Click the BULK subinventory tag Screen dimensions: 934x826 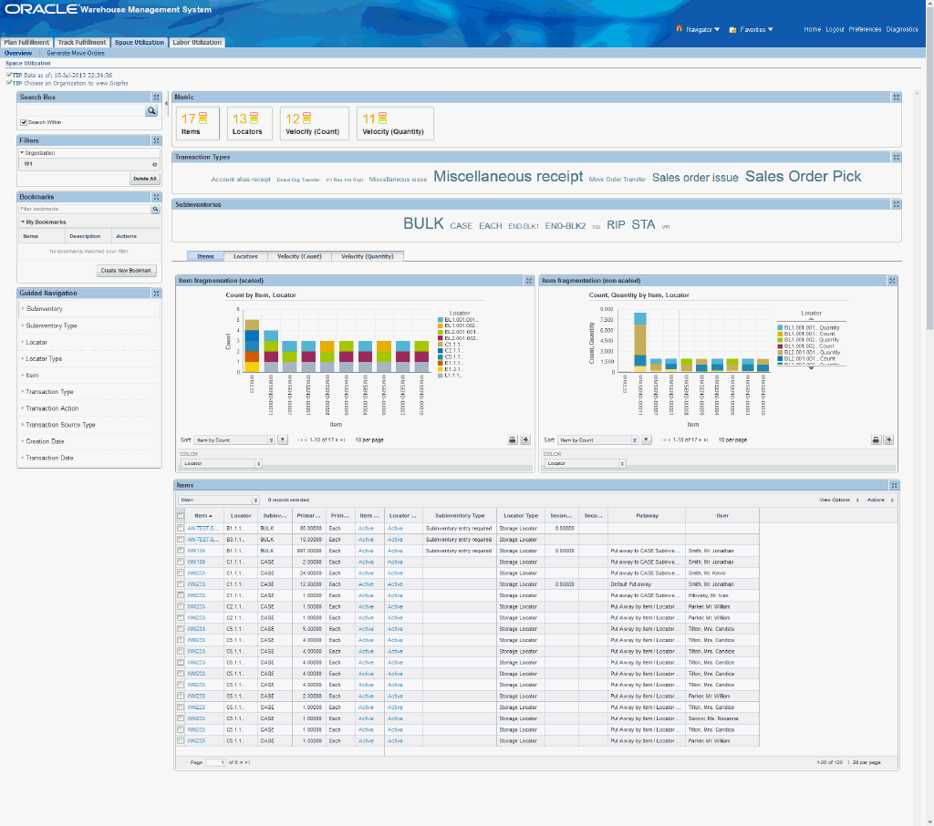coord(423,224)
